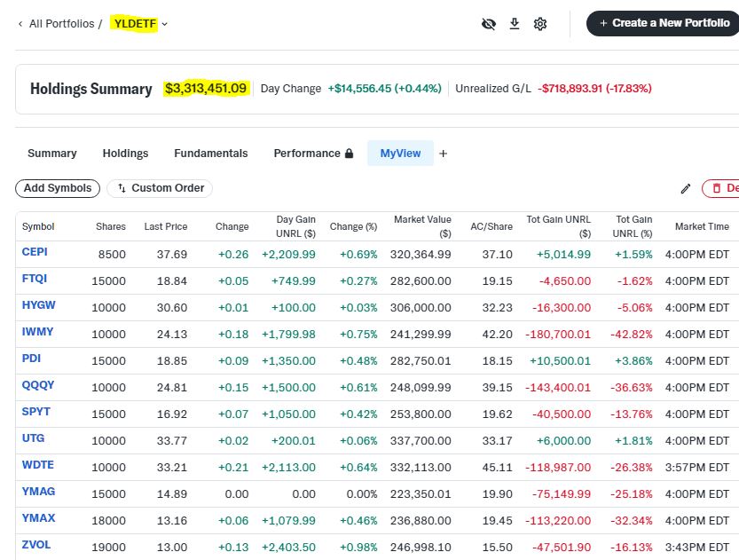
Task: Click the download portfolio icon
Action: pyautogui.click(x=514, y=24)
